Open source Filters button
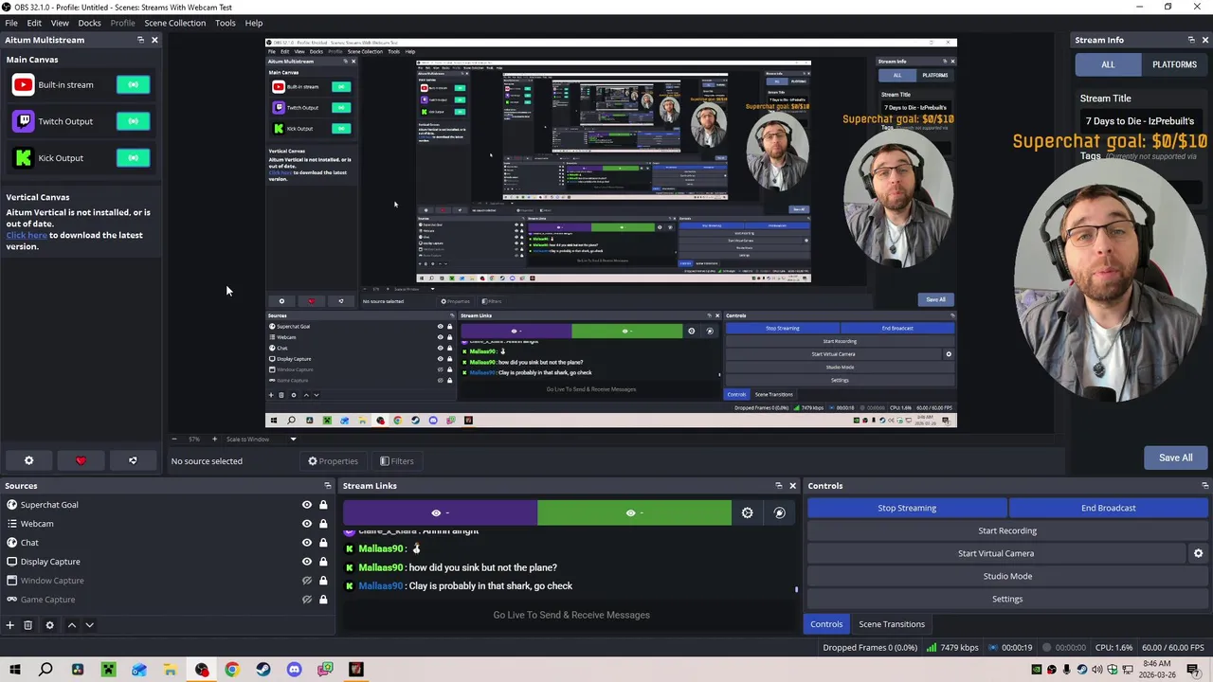 [396, 461]
